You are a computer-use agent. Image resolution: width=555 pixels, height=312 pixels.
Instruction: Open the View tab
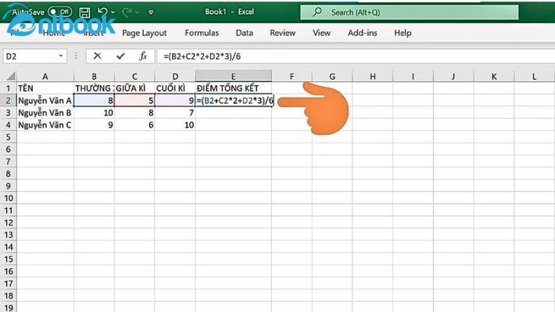point(321,33)
